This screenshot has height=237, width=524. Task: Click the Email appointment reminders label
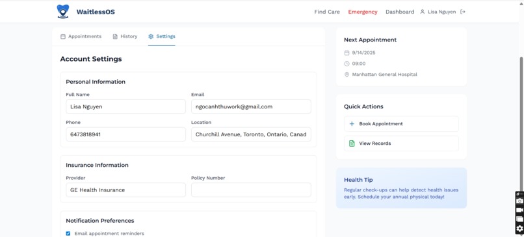109,234
